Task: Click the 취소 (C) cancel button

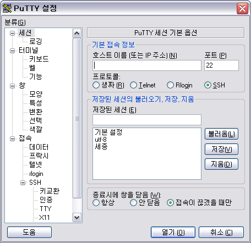Action: pos(221,233)
